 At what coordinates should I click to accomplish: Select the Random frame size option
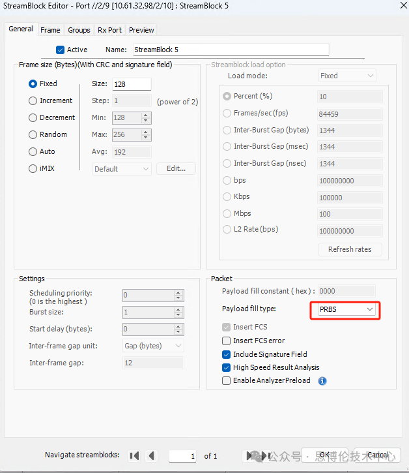[x=33, y=134]
